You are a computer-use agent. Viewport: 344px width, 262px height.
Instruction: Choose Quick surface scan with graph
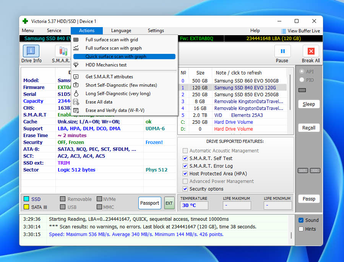pos(124,57)
